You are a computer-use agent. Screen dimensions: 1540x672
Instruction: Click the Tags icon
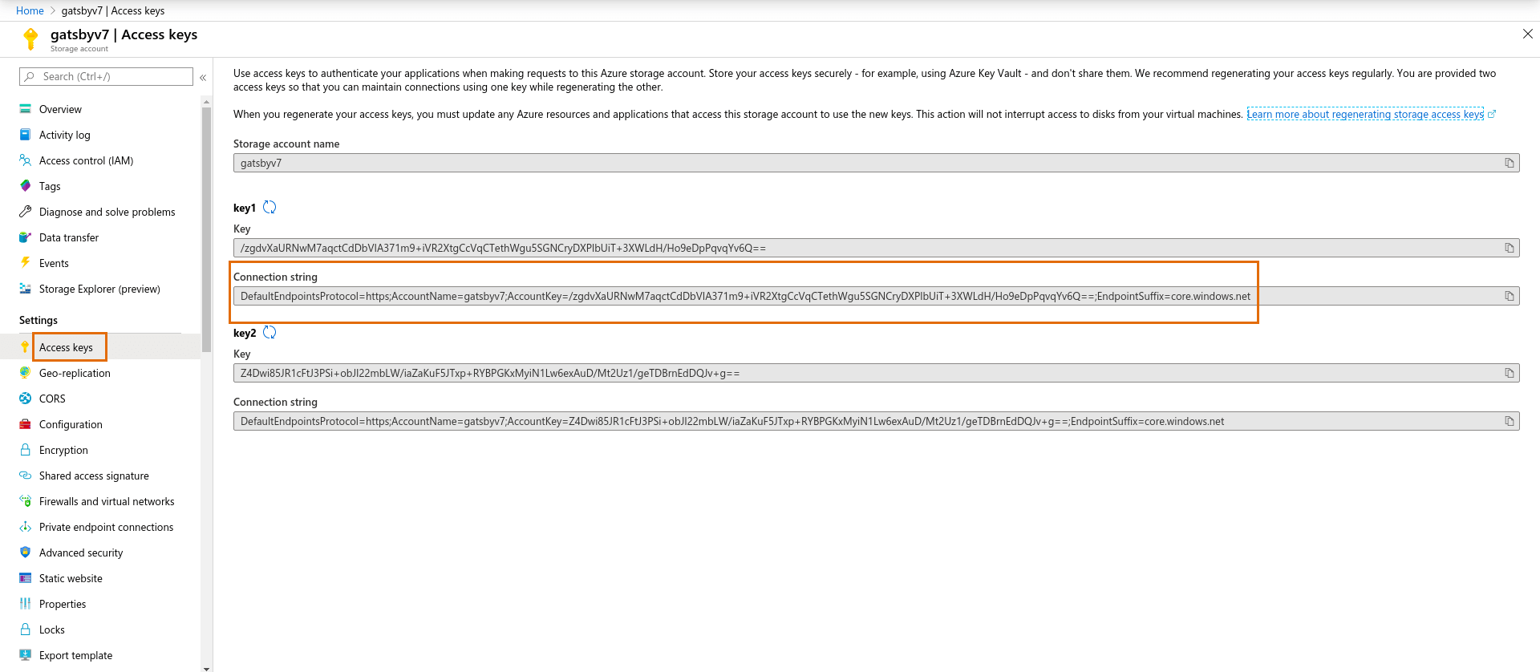(26, 186)
